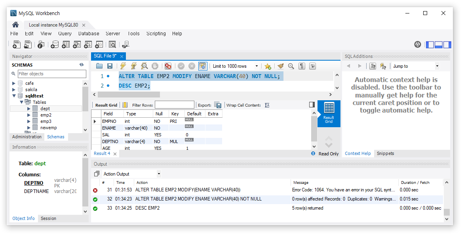Create a new view icon
462x235 pixels.
point(77,44)
